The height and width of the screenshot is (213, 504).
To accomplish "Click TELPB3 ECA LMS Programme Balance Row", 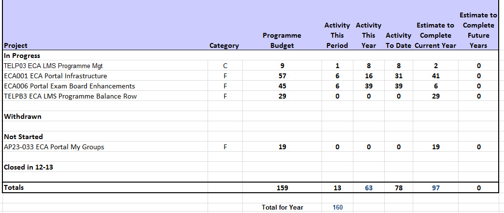I will click(70, 96).
